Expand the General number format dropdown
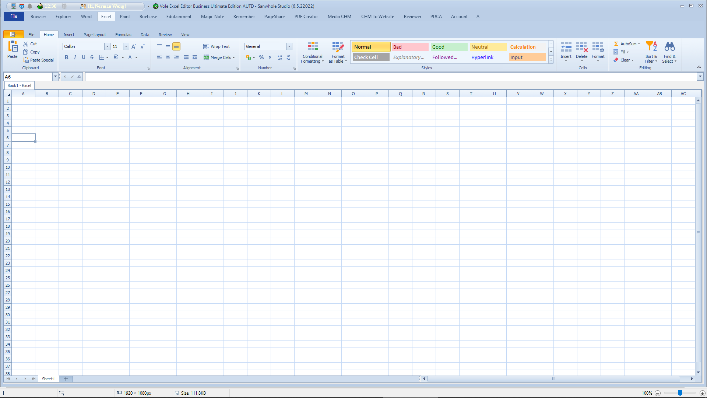 click(289, 46)
